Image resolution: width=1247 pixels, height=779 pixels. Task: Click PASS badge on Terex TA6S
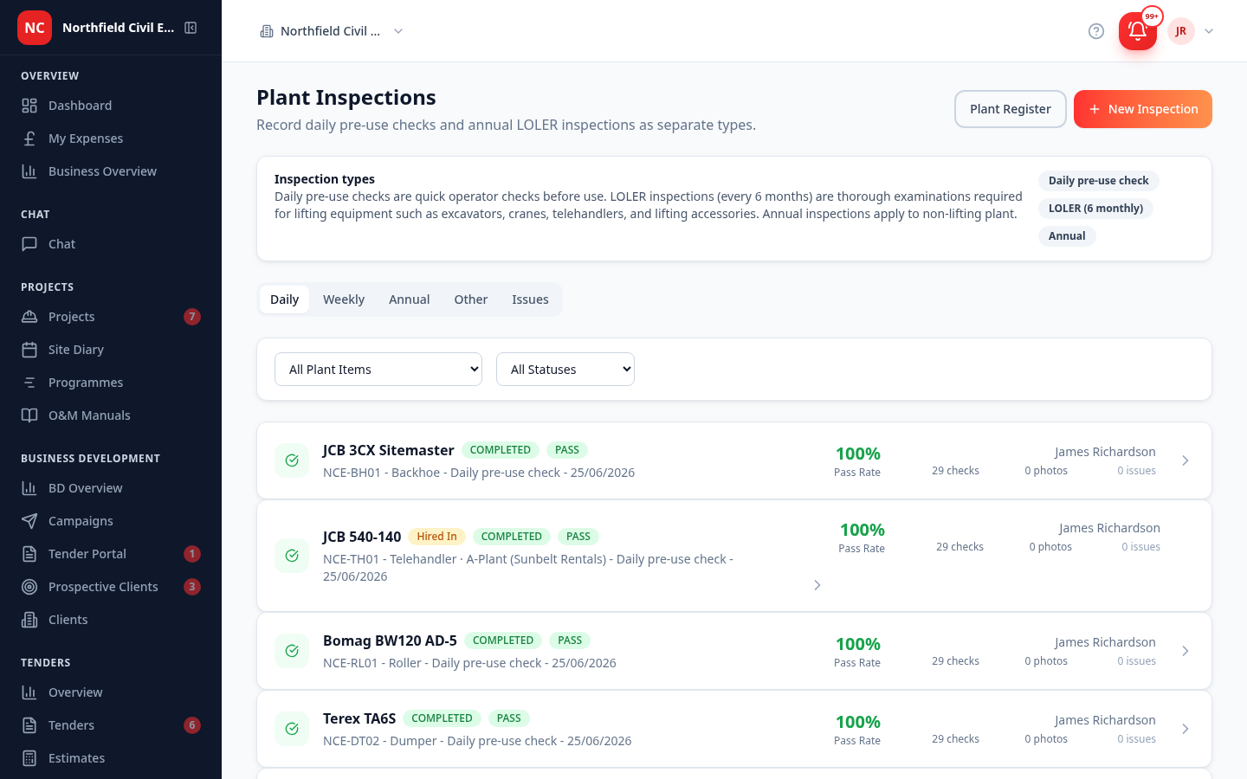509,718
